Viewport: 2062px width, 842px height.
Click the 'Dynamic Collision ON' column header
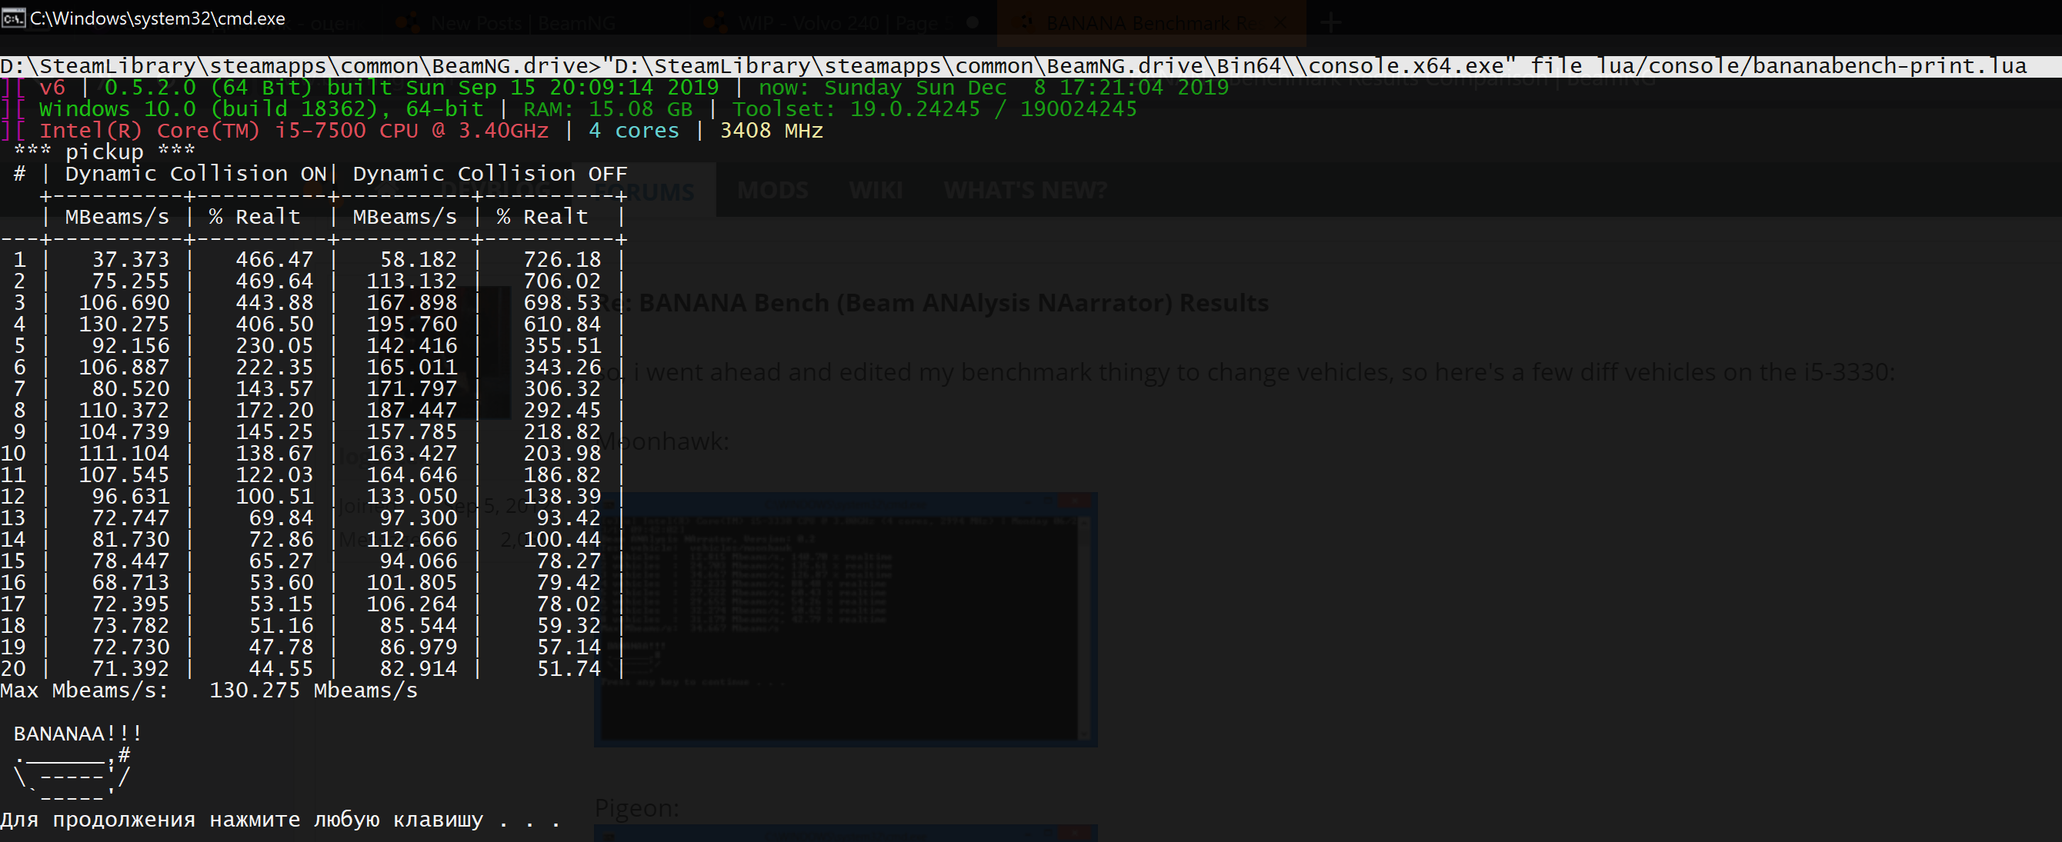[x=196, y=174]
